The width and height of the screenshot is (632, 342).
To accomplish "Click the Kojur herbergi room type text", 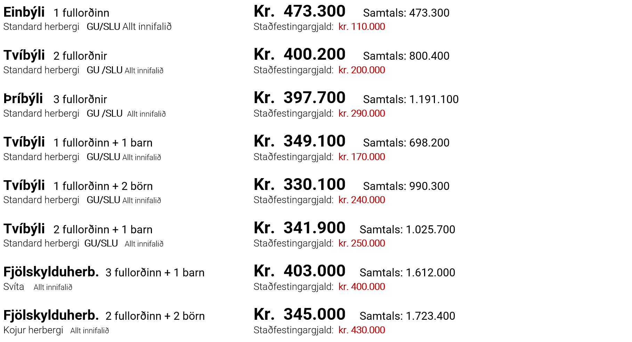I will [33, 330].
